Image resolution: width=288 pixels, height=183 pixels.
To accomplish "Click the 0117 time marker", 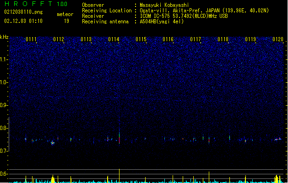I will click(196, 39).
